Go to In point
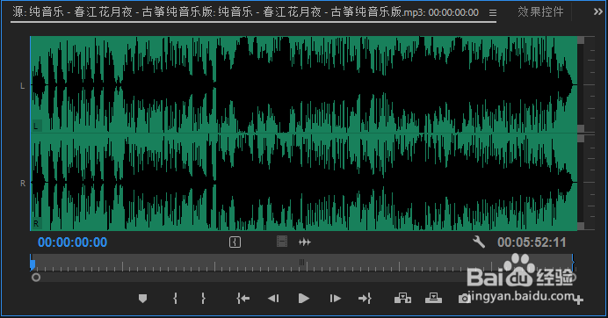This screenshot has width=608, height=318. pos(243,298)
